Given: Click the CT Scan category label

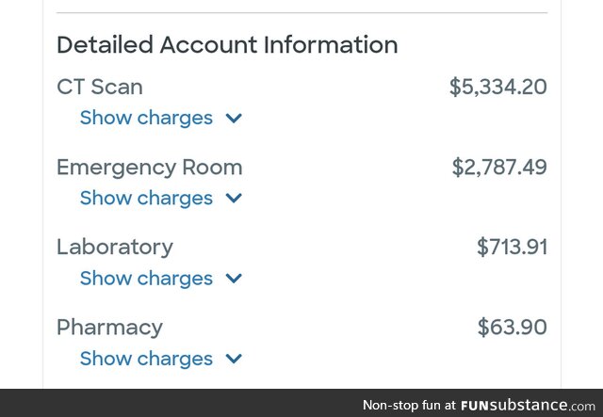Looking at the screenshot, I should point(100,87).
